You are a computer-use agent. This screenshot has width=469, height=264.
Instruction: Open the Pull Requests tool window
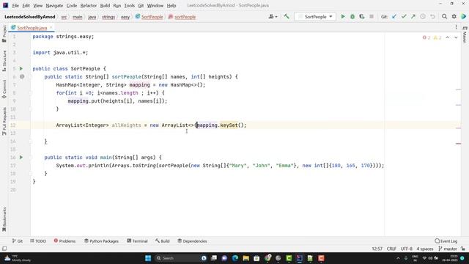pos(4,121)
